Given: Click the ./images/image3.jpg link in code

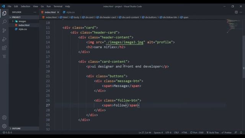Looking at the screenshot, I should (x=124, y=42).
